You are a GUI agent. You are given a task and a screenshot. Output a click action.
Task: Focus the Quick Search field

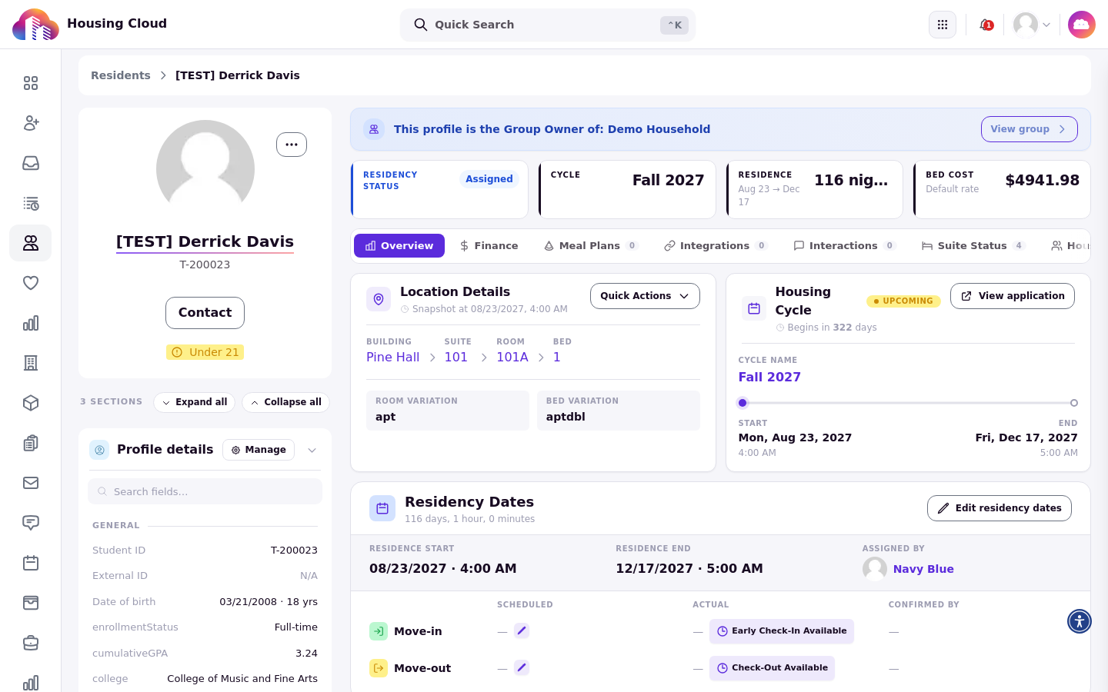coord(548,25)
